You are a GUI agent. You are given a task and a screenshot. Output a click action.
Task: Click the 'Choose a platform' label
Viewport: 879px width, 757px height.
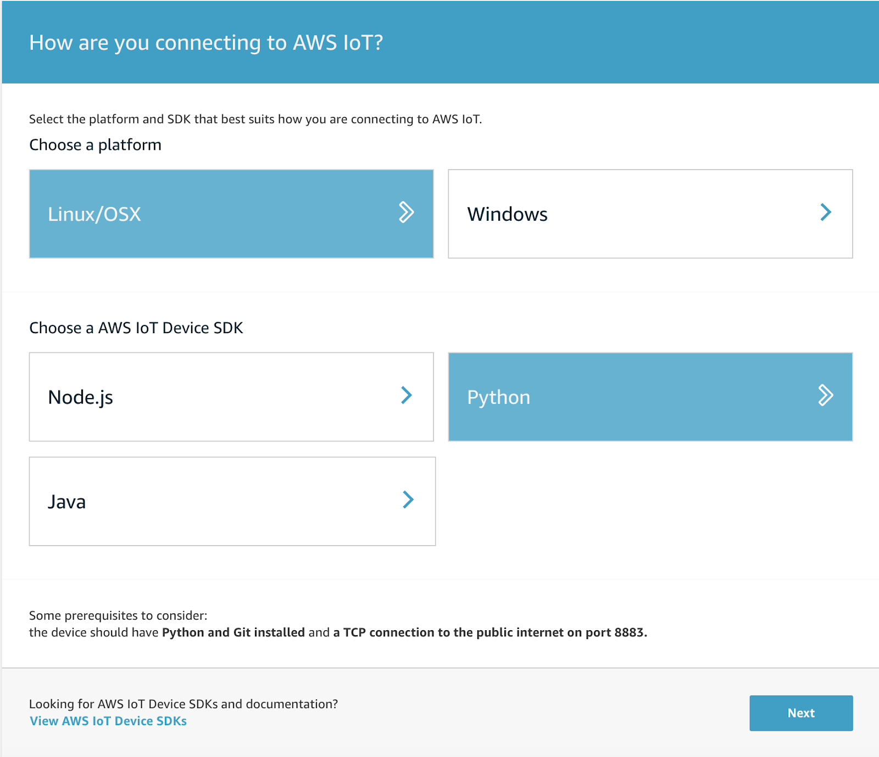point(95,145)
